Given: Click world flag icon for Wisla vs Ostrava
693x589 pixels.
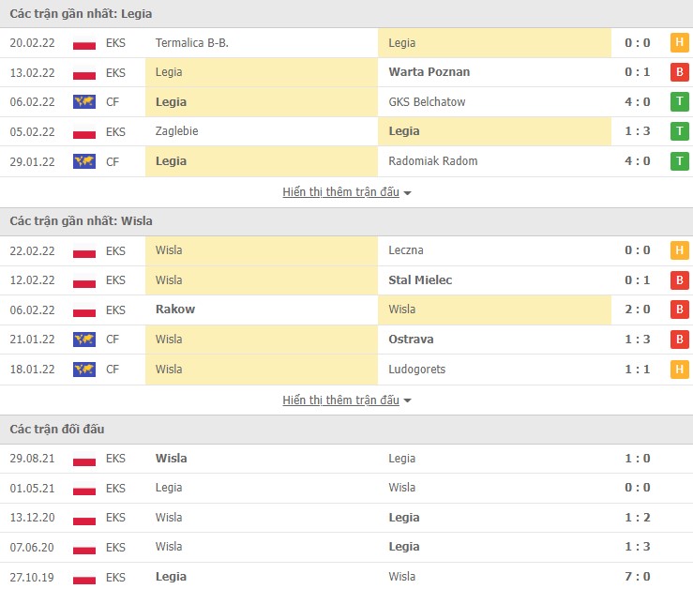Looking at the screenshot, I should click(84, 340).
